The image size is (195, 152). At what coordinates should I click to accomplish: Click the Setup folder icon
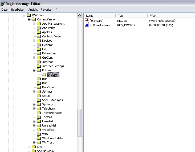pos(39,96)
